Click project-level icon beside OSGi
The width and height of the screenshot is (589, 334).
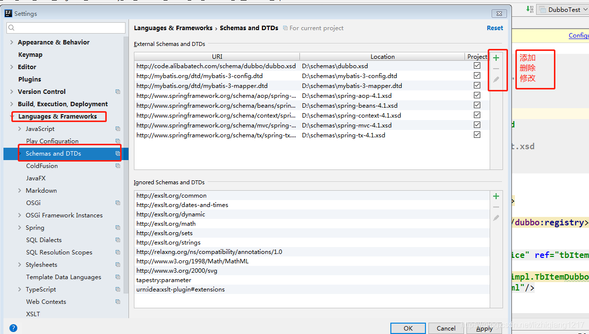(x=118, y=203)
